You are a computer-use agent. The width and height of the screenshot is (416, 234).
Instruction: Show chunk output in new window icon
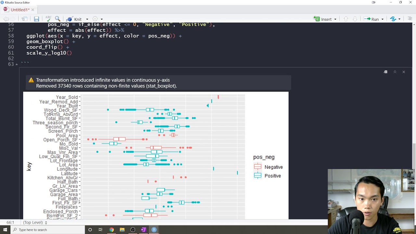coord(385,72)
